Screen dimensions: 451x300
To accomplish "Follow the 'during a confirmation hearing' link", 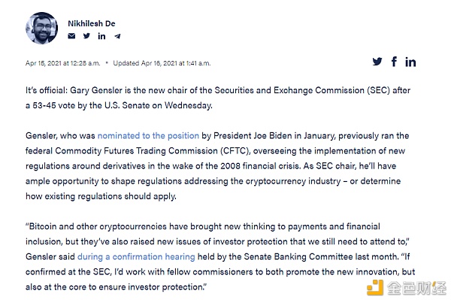I will tap(136, 256).
